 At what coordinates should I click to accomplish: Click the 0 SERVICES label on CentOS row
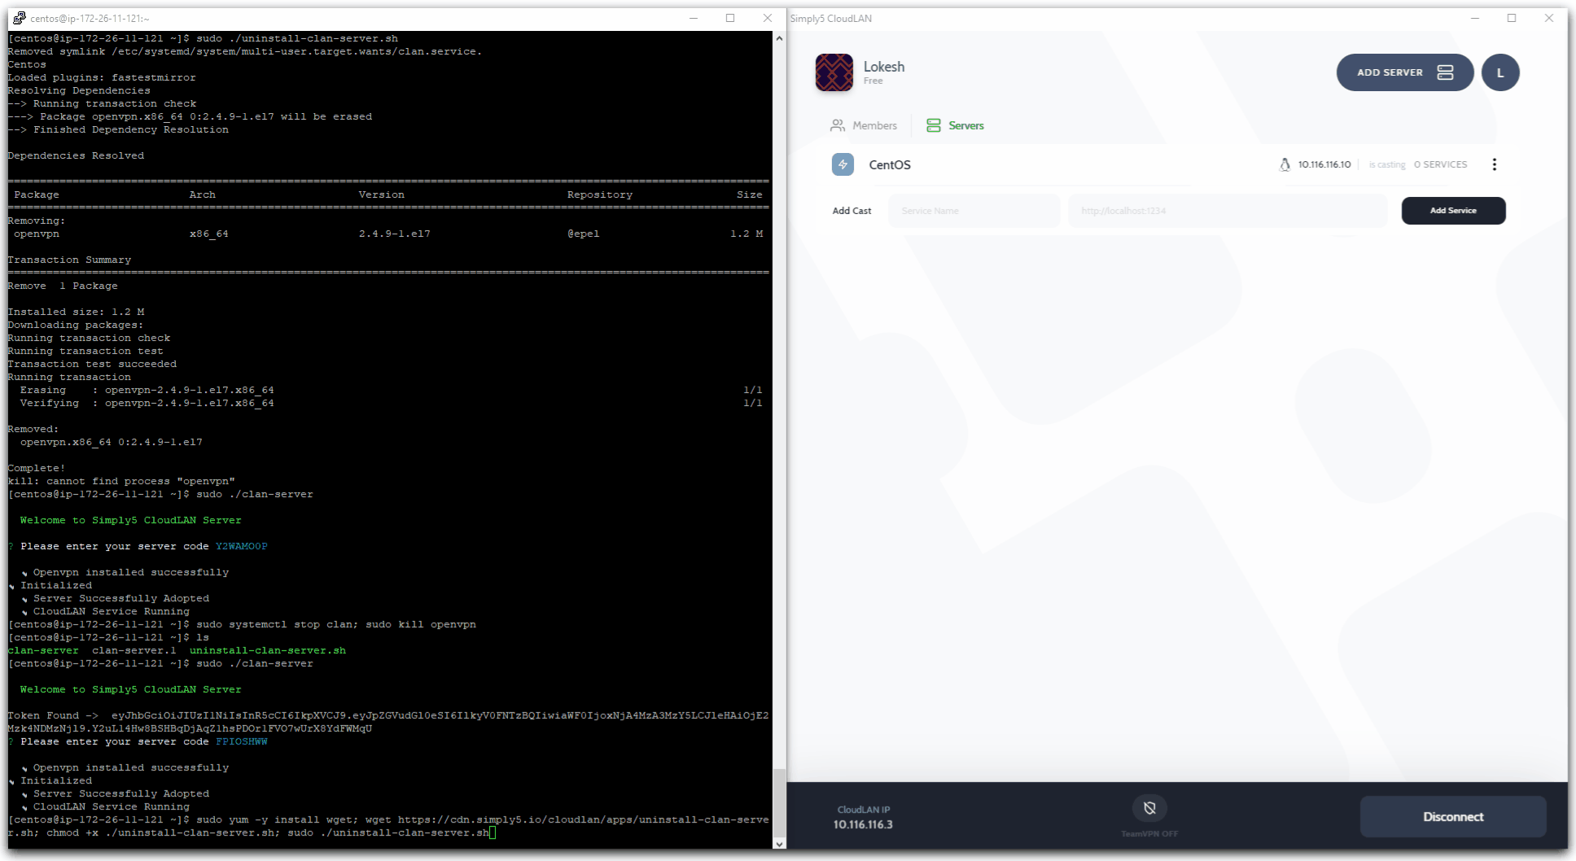coord(1440,164)
